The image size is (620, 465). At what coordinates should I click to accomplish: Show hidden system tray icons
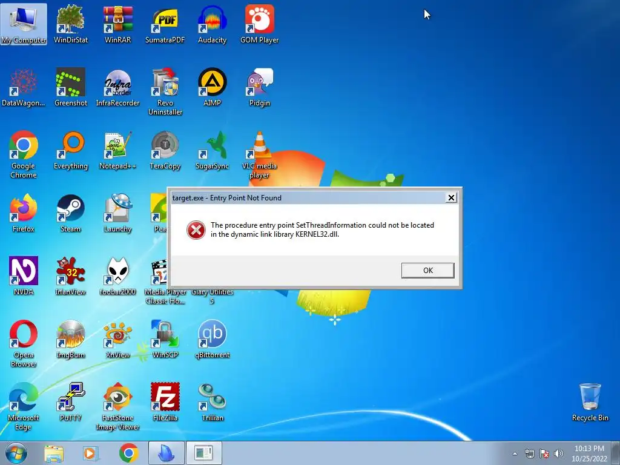(x=515, y=453)
